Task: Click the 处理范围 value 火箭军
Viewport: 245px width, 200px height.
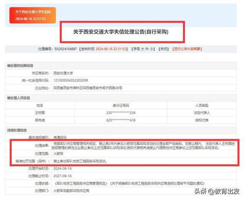Action: (x=58, y=154)
